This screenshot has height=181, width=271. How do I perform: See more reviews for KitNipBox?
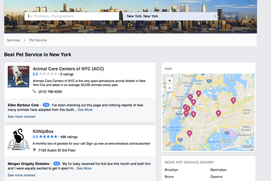(x=22, y=175)
